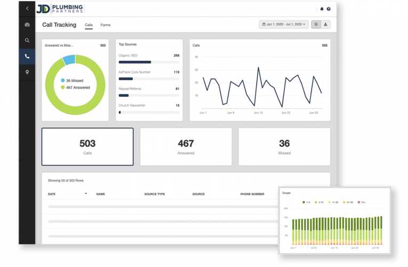408x267 pixels.
Task: Switch to the Forms tab
Action: point(106,25)
